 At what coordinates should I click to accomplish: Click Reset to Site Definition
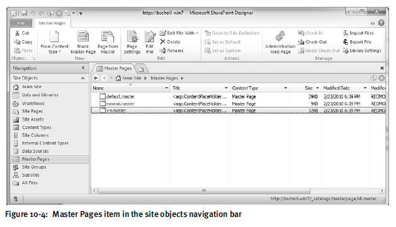click(x=232, y=33)
